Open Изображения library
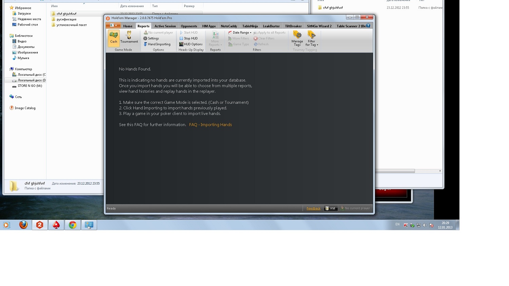Viewport: 509px width, 286px height. tap(27, 53)
